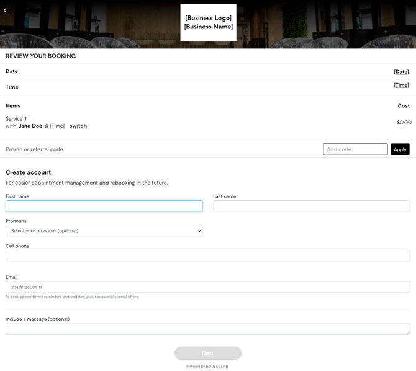
Task: Click the Review Your Booking heading
Action: (40, 56)
